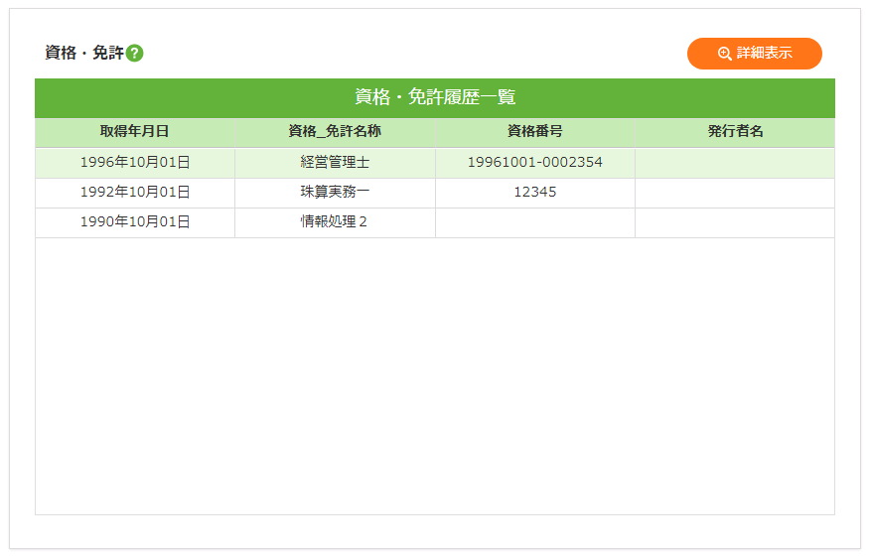Viewport: 869px width, 559px height.
Task: Click the green help question mark icon
Action: 135,54
